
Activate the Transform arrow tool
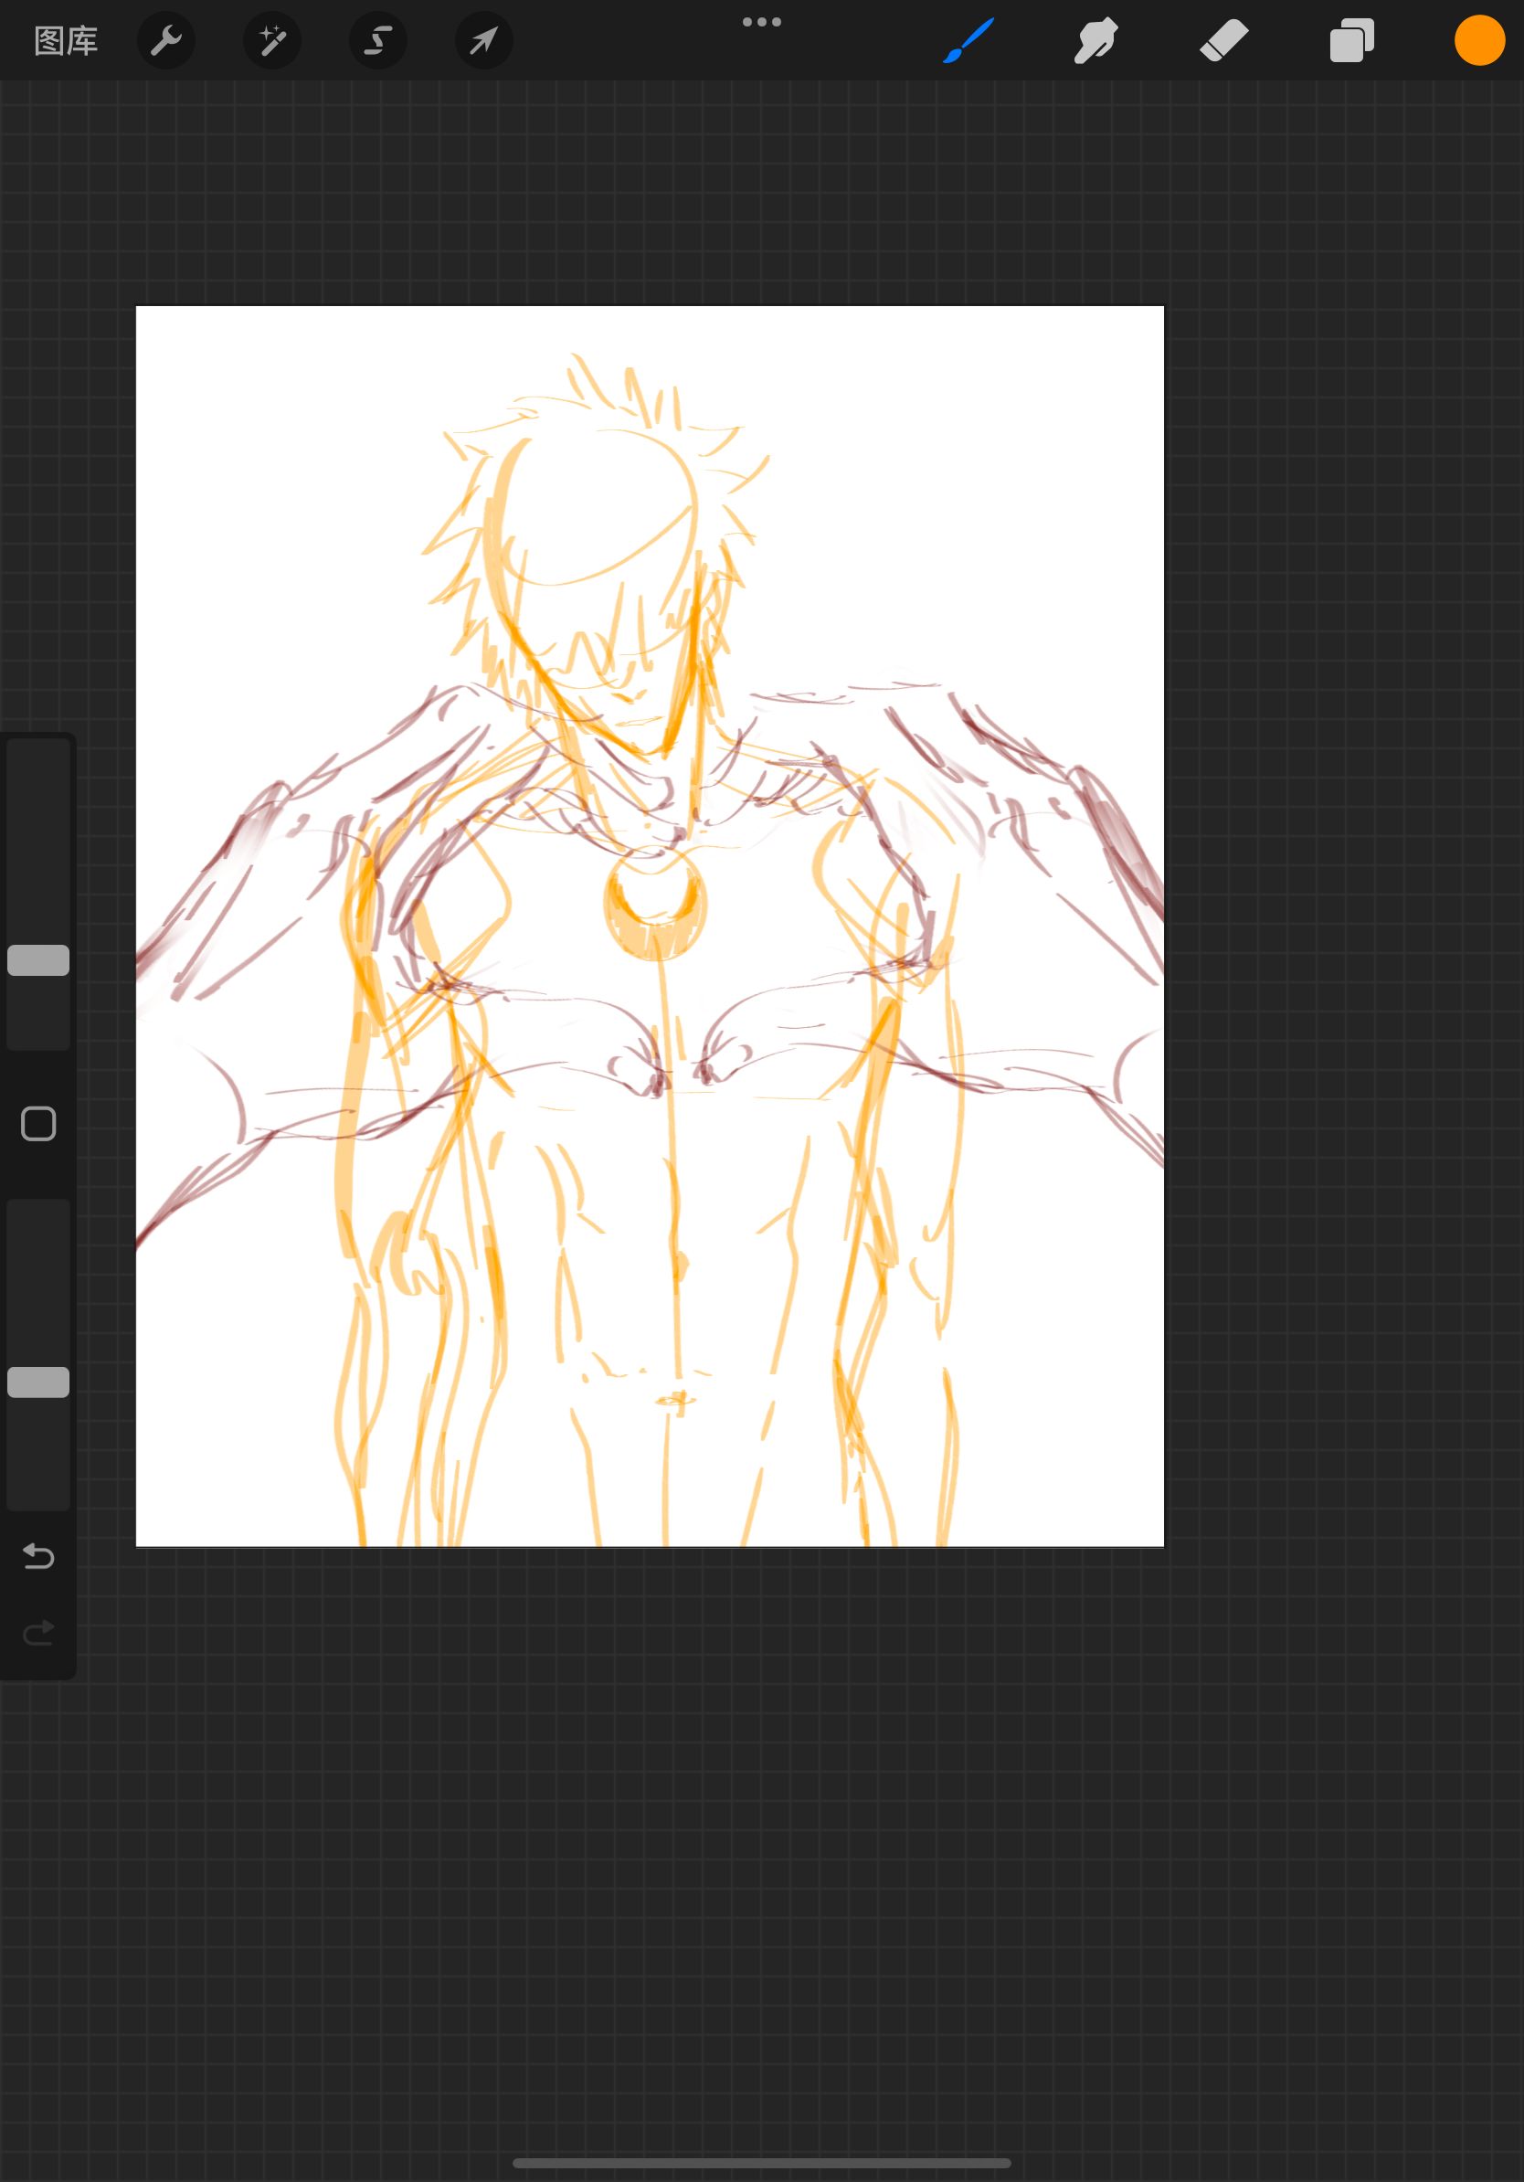coord(483,41)
